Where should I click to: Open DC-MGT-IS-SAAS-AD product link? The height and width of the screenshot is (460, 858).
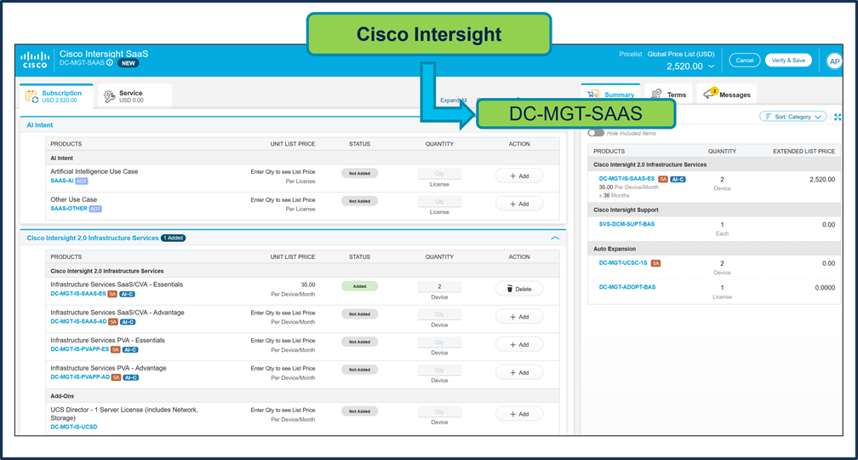pyautogui.click(x=78, y=322)
